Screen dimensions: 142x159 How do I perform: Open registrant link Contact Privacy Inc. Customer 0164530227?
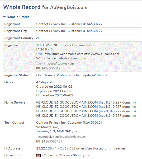[x=69, y=24]
